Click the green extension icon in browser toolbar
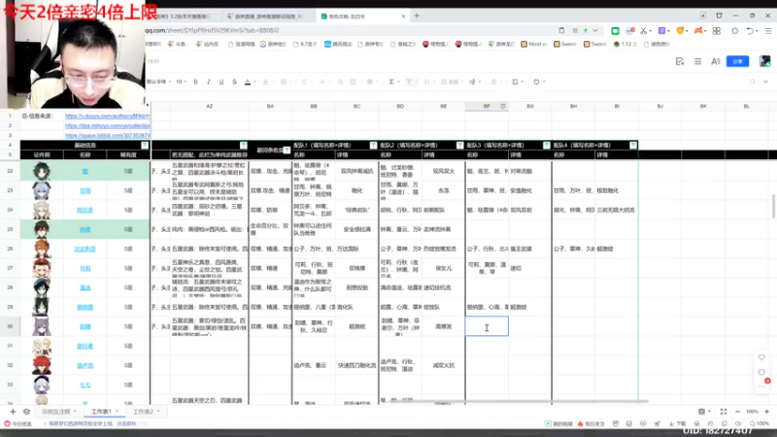The width and height of the screenshot is (777, 437). click(x=615, y=31)
